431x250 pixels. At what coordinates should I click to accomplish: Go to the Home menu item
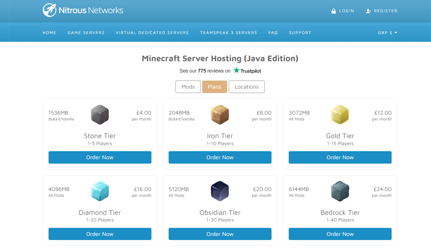pyautogui.click(x=49, y=33)
